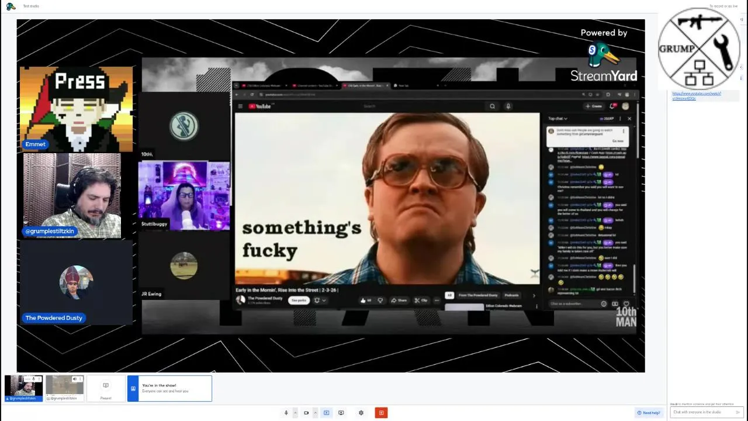Screen dimensions: 748x421
Task: Close the YouTube live chat panel
Action: tap(629, 119)
